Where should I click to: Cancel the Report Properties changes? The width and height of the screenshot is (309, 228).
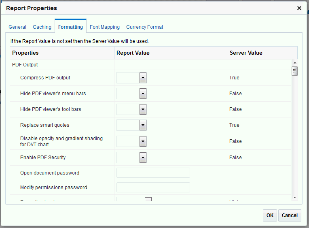290,215
